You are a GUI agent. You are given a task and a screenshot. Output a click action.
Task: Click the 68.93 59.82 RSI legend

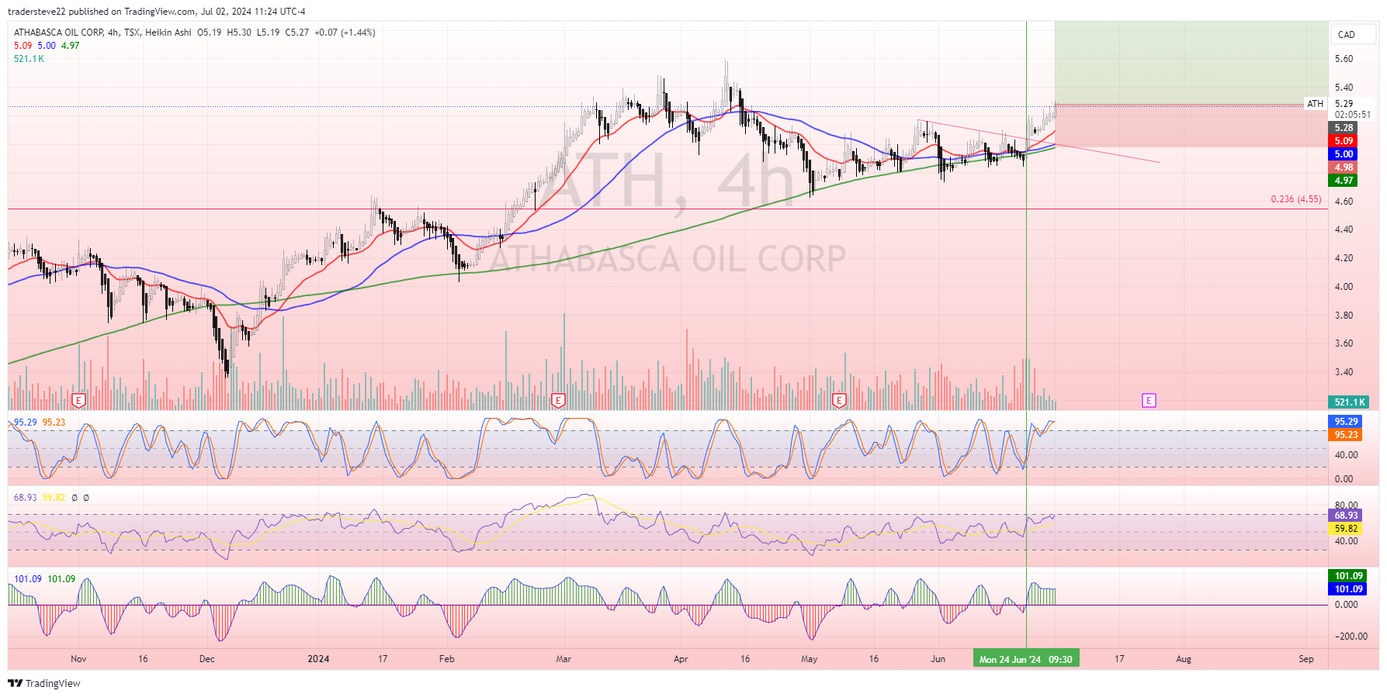40,498
